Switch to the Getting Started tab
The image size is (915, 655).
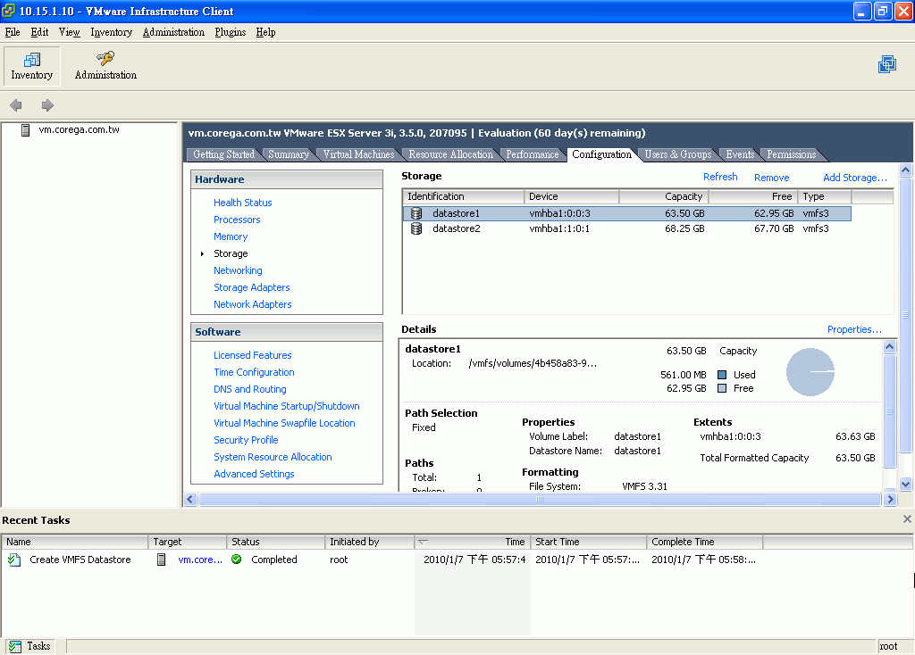[224, 154]
